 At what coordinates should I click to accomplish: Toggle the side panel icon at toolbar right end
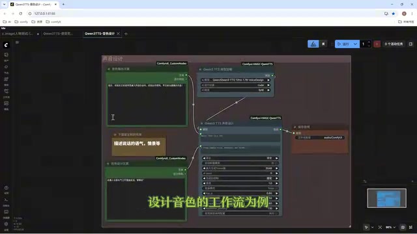[x=410, y=44]
